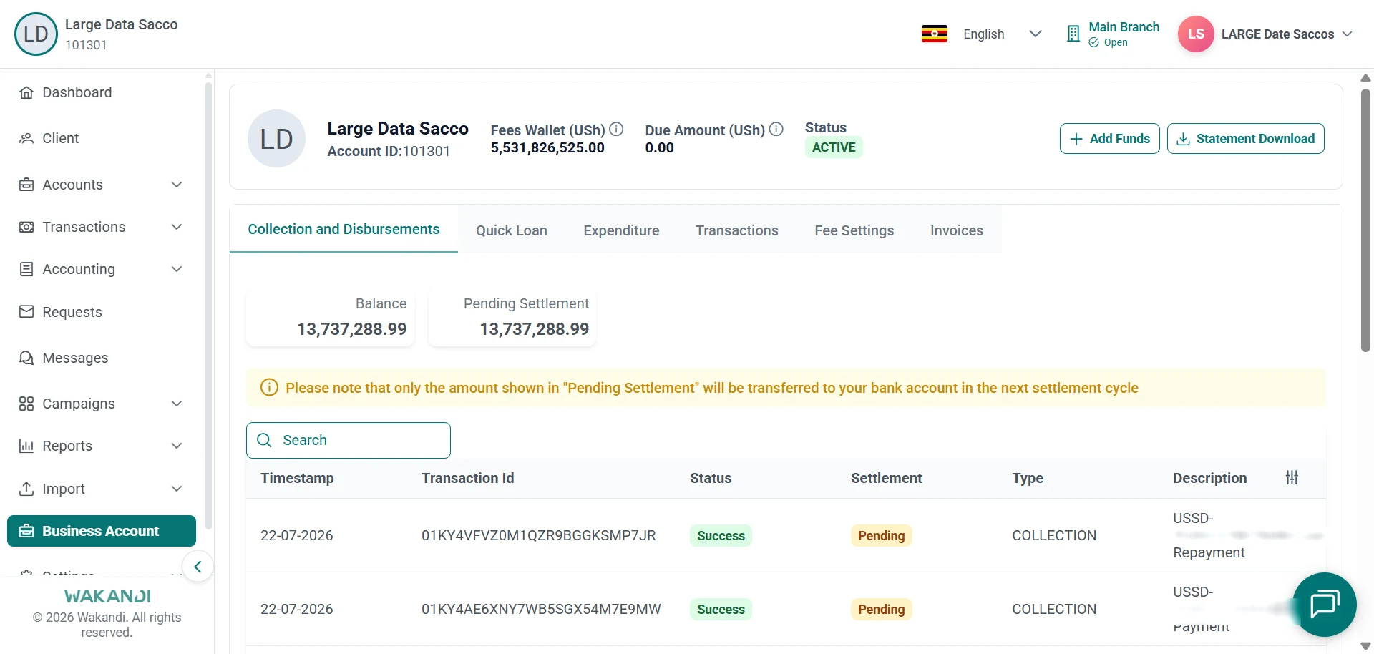The image size is (1374, 654).
Task: Click the LD account avatar in summary card
Action: click(276, 139)
